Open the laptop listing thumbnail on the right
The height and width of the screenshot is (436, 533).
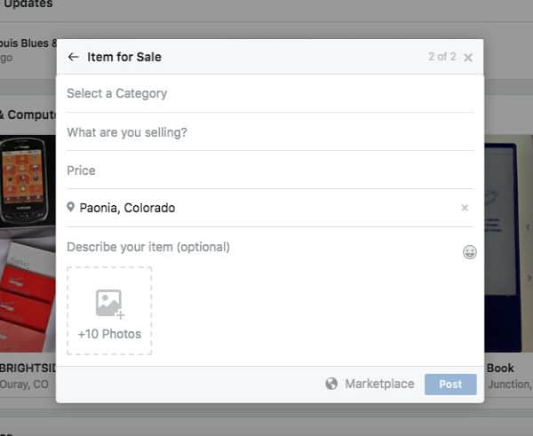coord(508,243)
